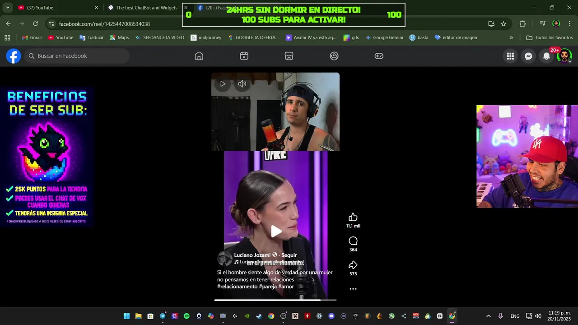Viewport: 578px width, 325px height.
Task: Open Luciano Jozami profile name
Action: coord(252,255)
